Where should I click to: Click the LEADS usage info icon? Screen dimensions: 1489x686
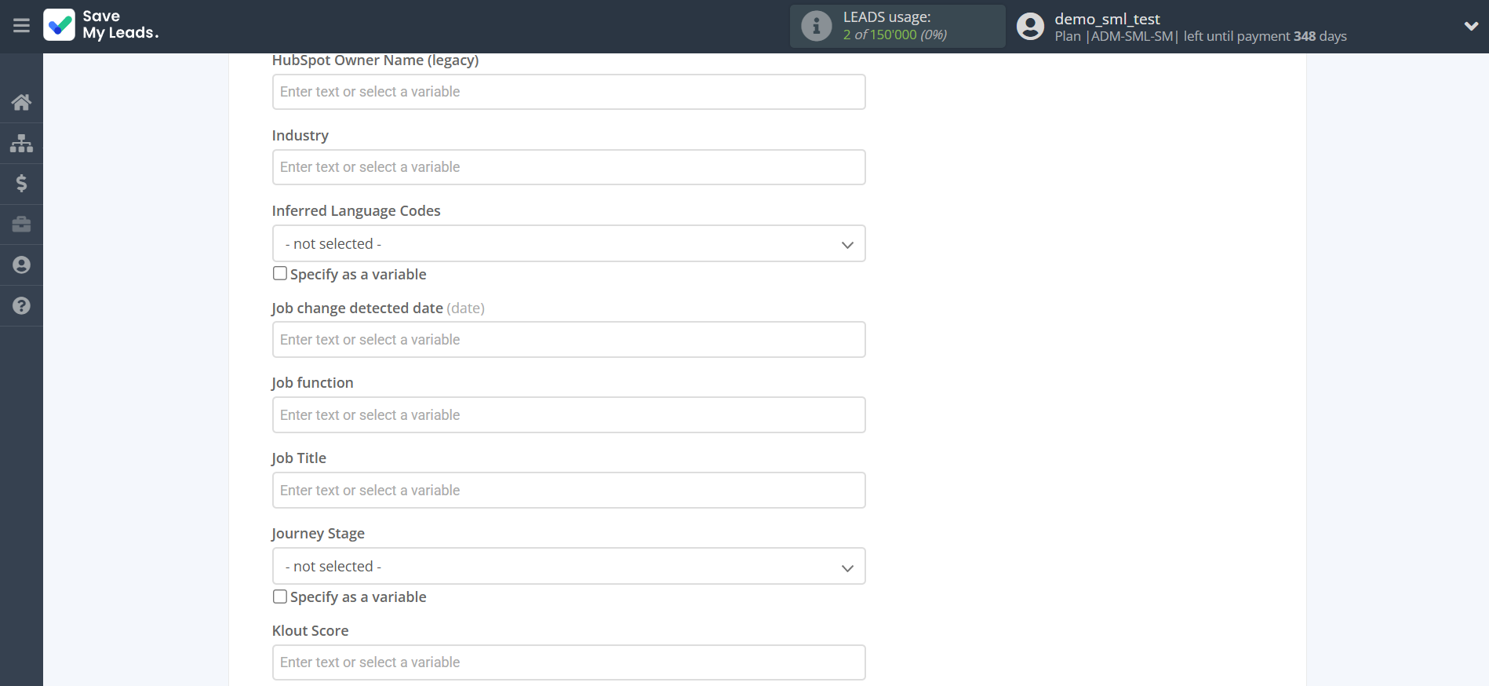tap(816, 26)
